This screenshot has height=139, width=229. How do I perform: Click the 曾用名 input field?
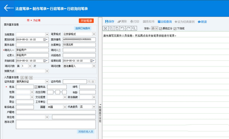pyautogui.click(x=57, y=87)
